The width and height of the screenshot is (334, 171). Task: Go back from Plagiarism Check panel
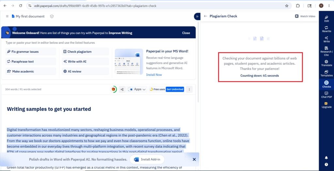point(205,16)
